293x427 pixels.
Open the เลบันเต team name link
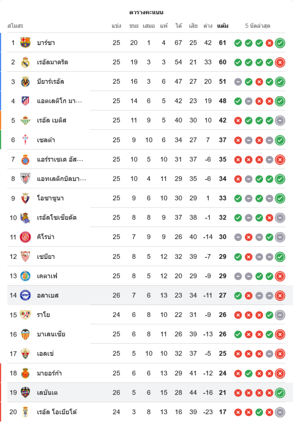[x=47, y=393]
